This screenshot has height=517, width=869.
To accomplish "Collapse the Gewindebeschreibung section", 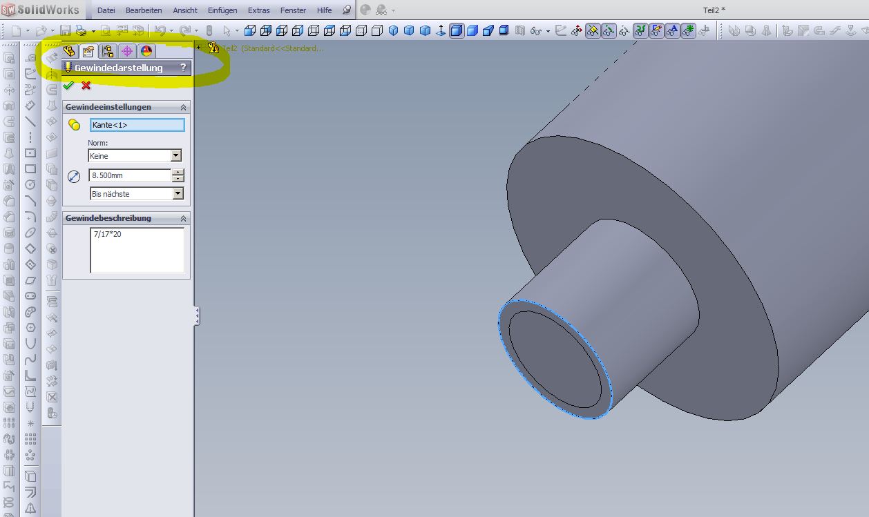I will click(x=183, y=218).
